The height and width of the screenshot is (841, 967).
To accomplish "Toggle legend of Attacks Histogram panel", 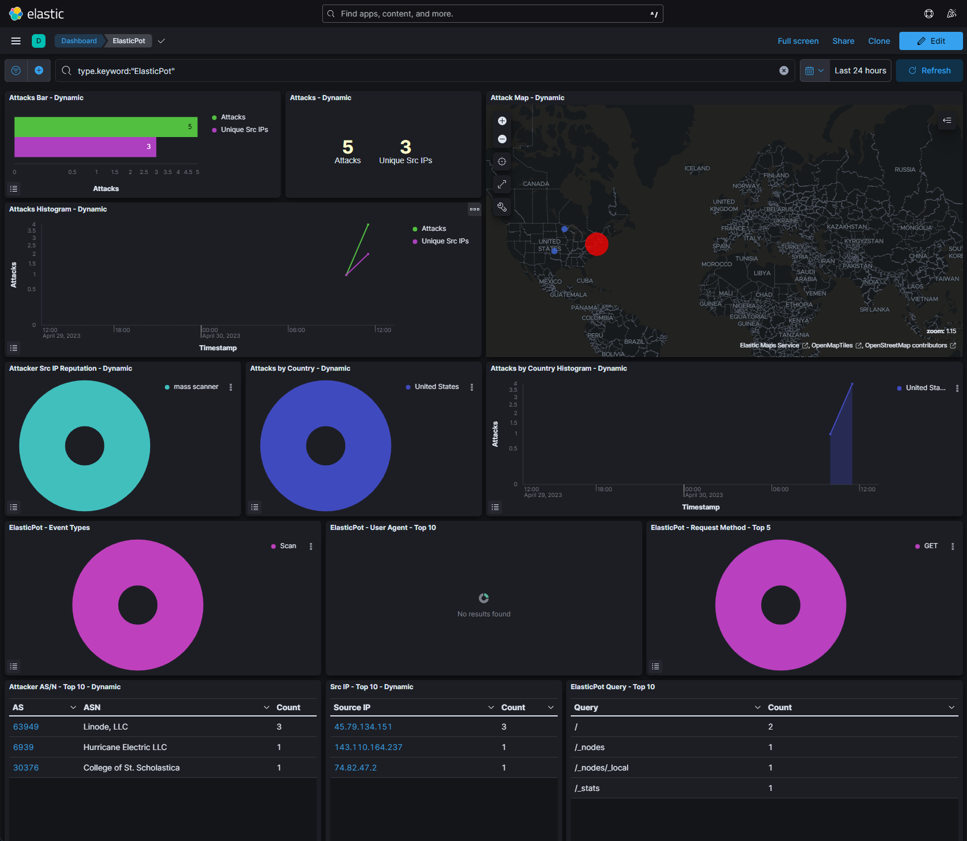I will coord(14,347).
